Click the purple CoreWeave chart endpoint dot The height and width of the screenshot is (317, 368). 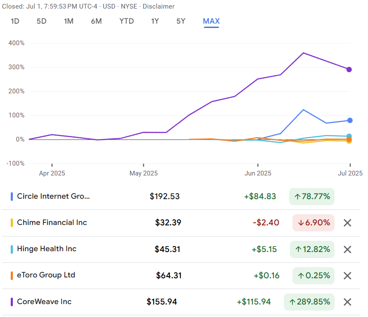[x=349, y=70]
